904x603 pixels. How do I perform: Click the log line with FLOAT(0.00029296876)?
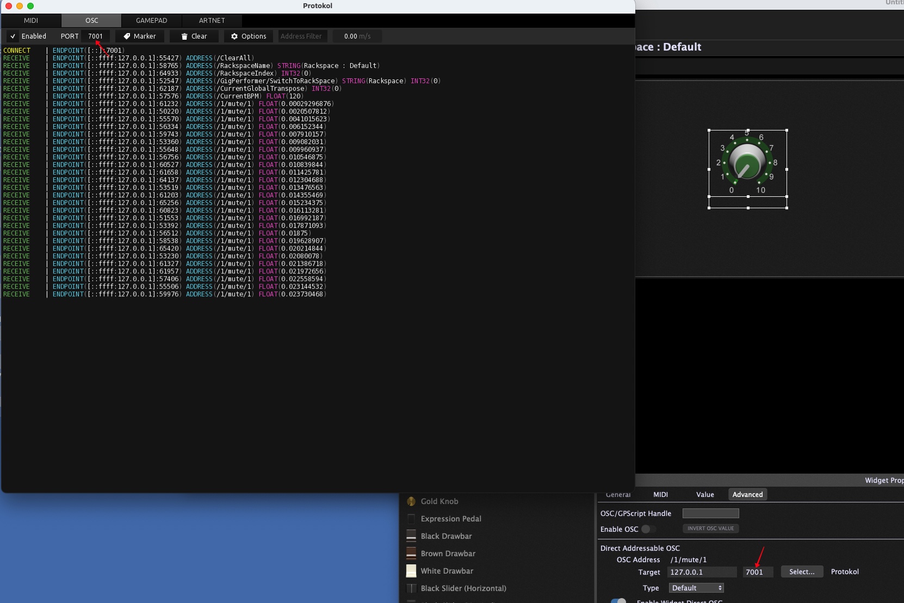point(169,104)
